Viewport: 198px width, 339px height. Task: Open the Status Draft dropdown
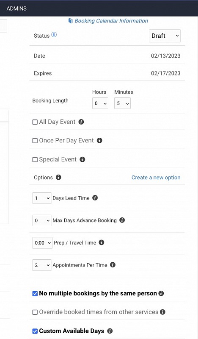[x=165, y=36]
